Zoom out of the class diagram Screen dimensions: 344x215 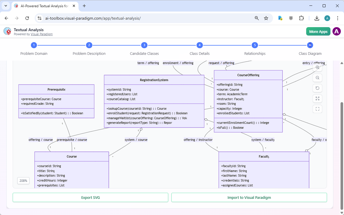pos(317,78)
